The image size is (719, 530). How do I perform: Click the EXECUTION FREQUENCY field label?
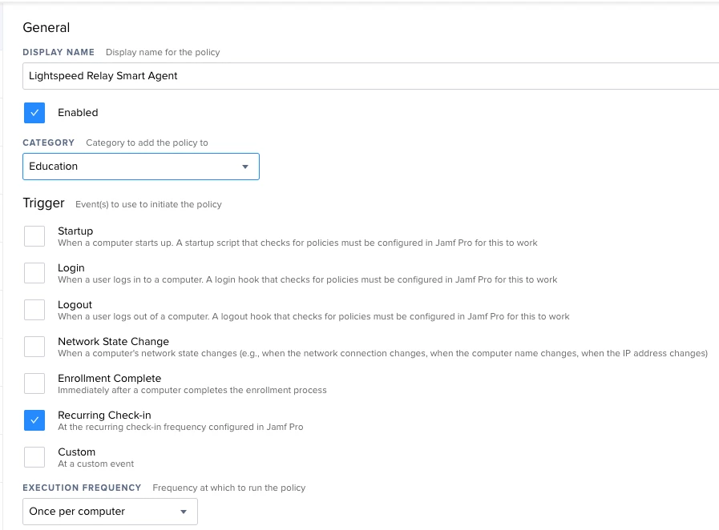tap(82, 488)
